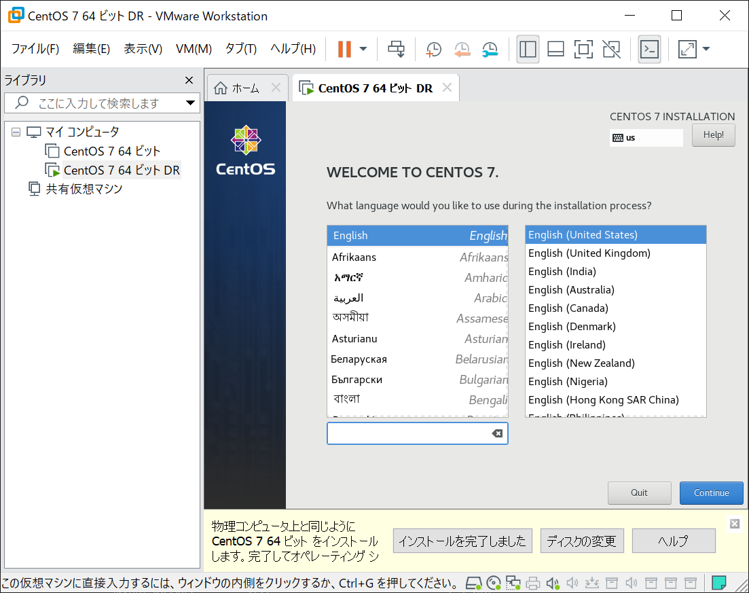Dismiss the yellow install notification bar
This screenshot has height=593, width=749.
[x=735, y=523]
